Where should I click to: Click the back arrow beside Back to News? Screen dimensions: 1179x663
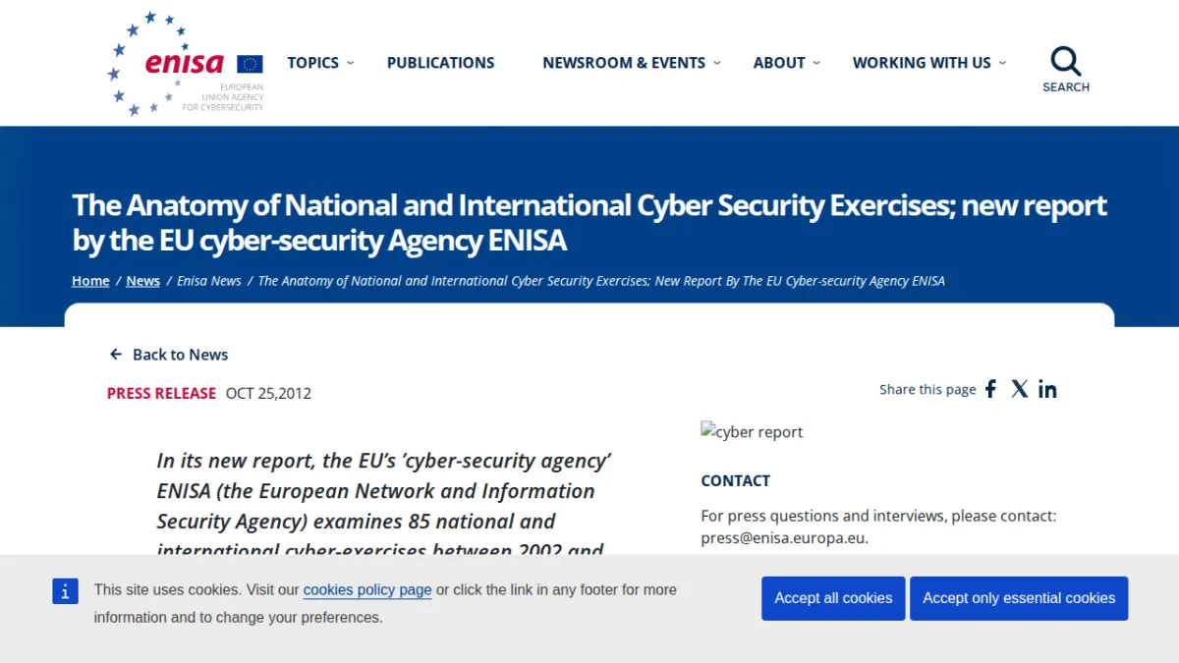(x=116, y=355)
